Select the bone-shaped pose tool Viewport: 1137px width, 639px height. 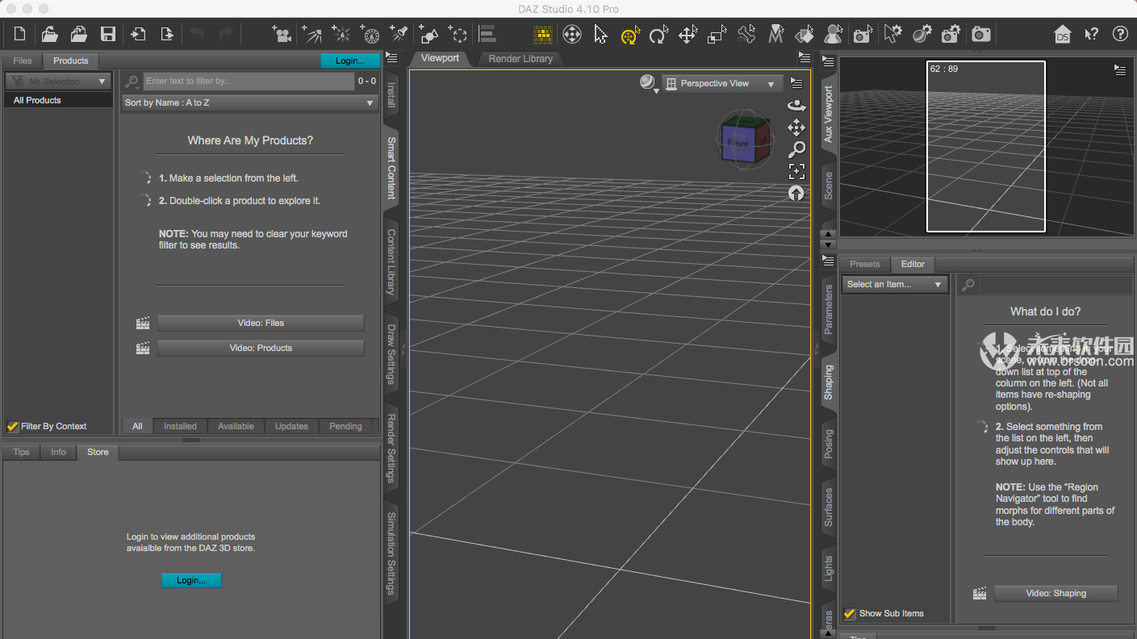(x=746, y=34)
